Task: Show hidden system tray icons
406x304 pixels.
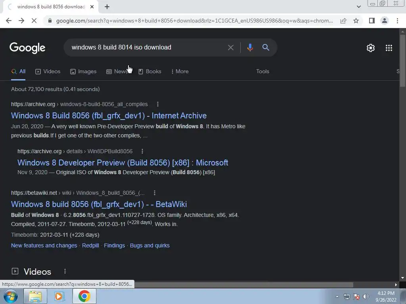Action: (337, 296)
